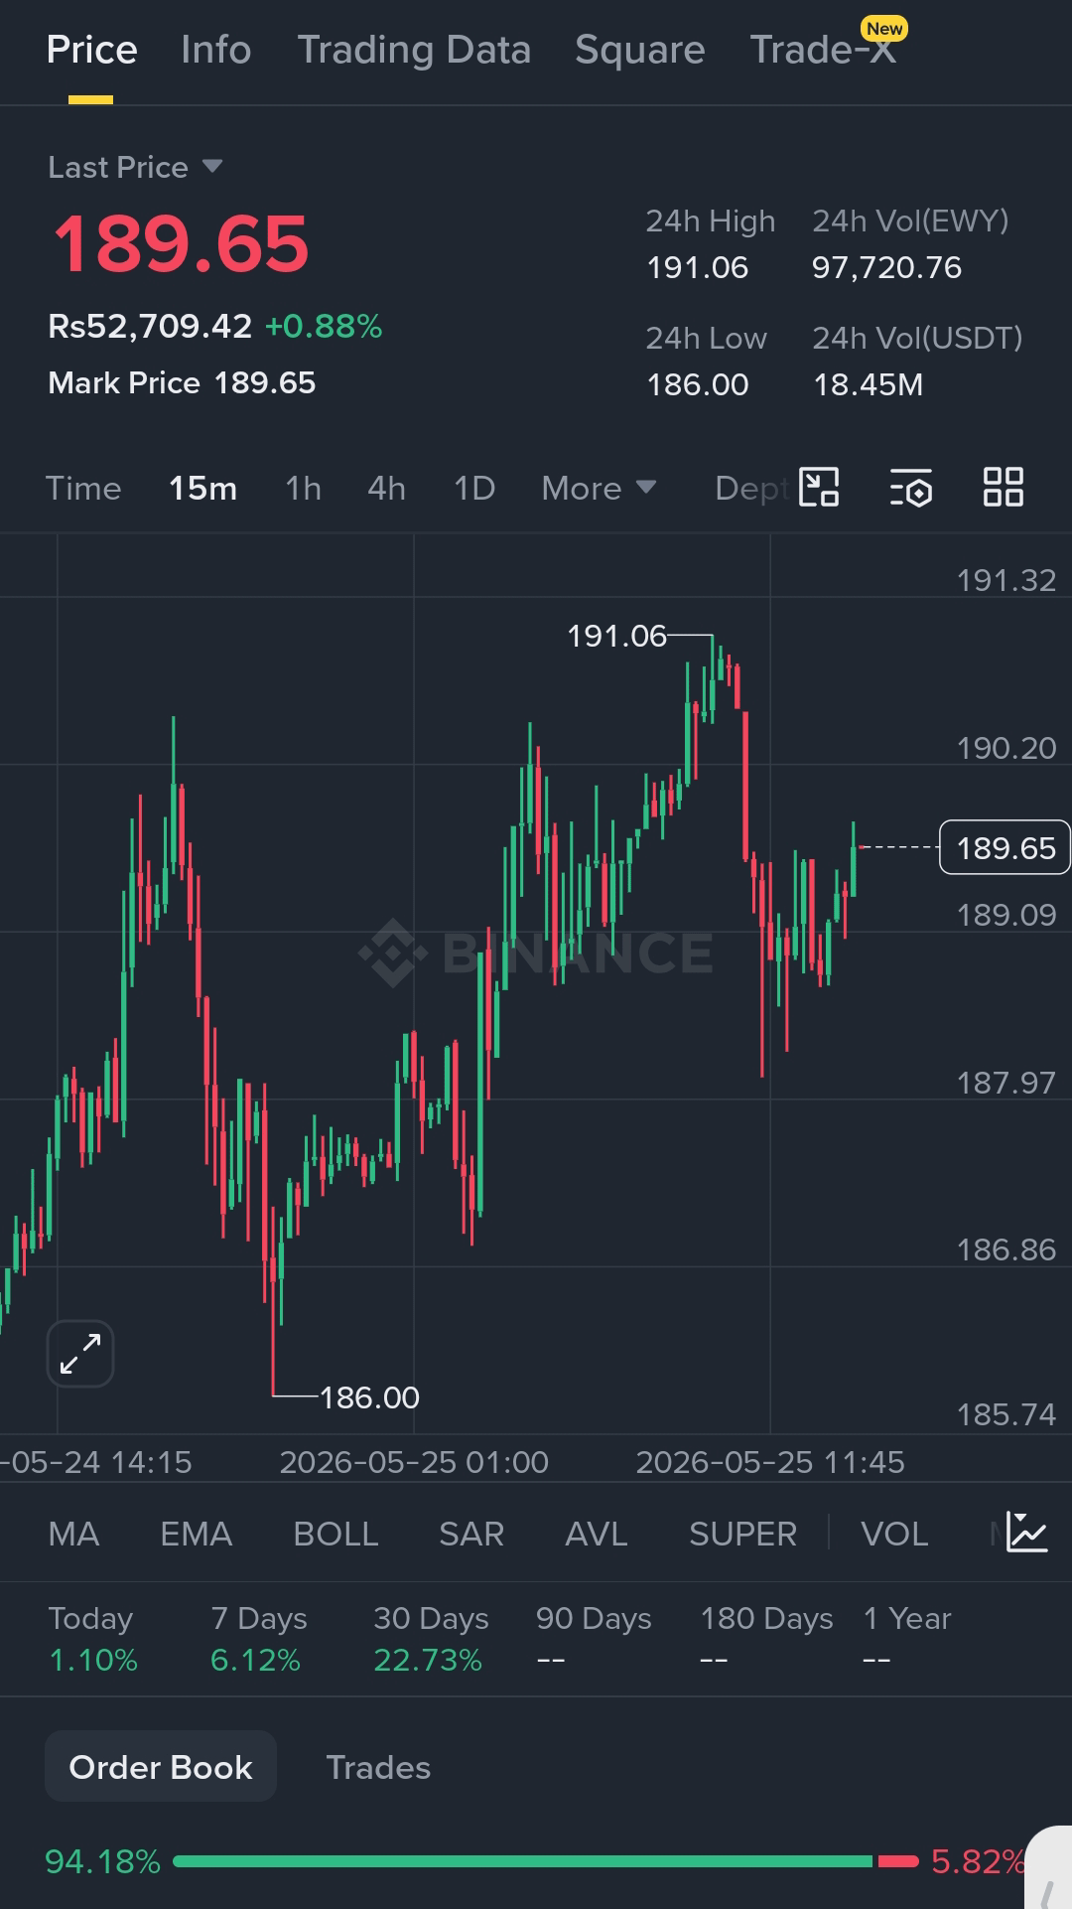Screen dimensions: 1072x1909
Task: Select the 1D interval
Action: (474, 488)
